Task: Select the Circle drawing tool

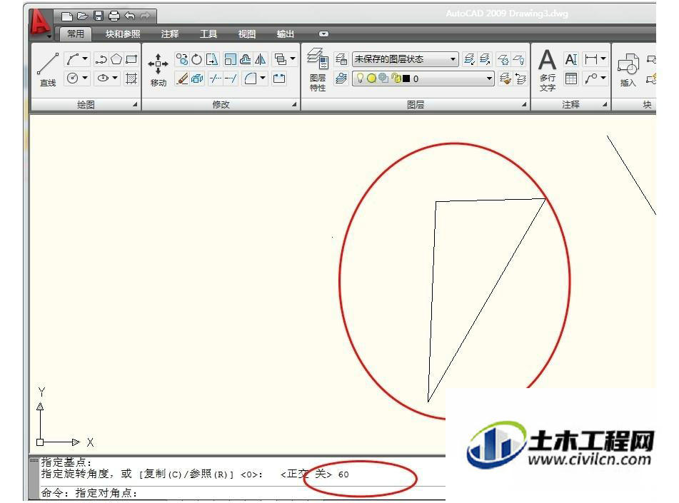Action: (73, 78)
